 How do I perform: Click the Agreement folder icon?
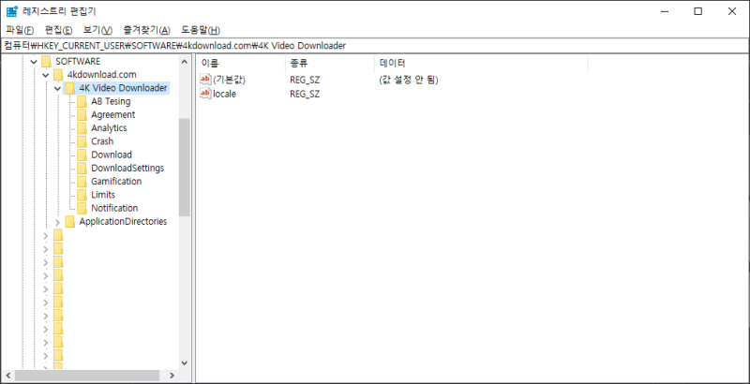click(x=82, y=114)
